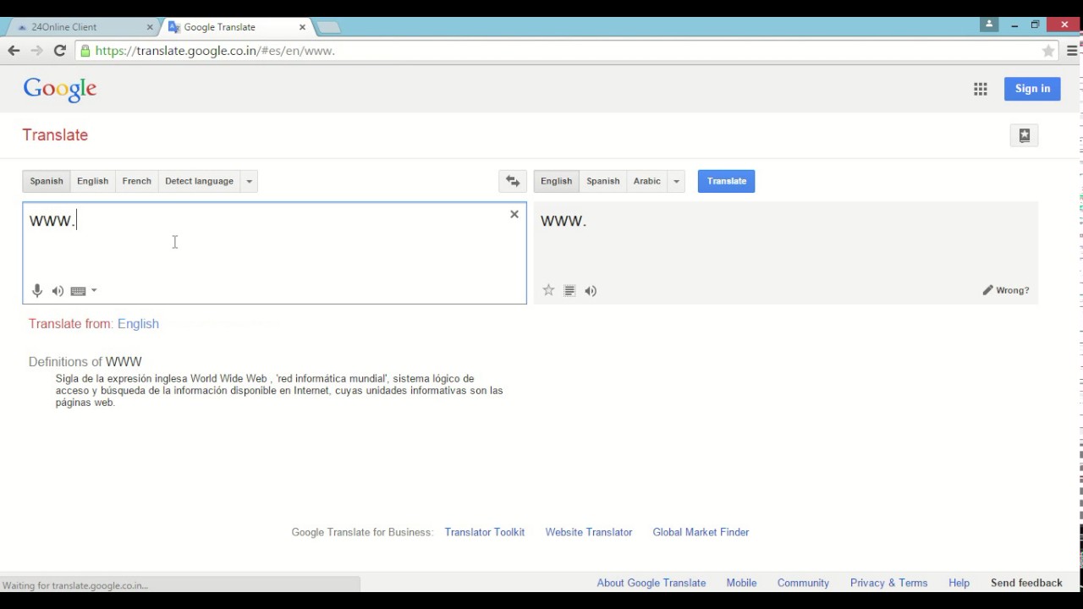Screen dimensions: 1083x609
Task: Reload the page
Action: 59,51
